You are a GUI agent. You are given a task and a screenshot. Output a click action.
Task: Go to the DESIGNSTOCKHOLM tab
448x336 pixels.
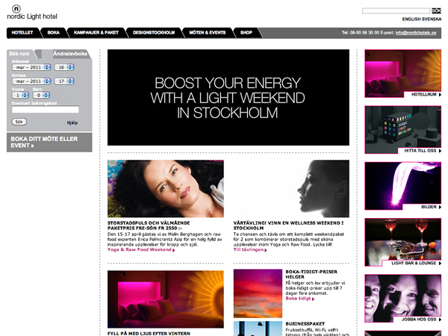click(154, 33)
